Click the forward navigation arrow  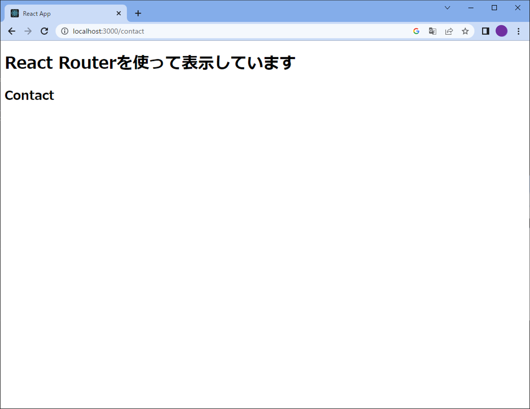point(28,31)
